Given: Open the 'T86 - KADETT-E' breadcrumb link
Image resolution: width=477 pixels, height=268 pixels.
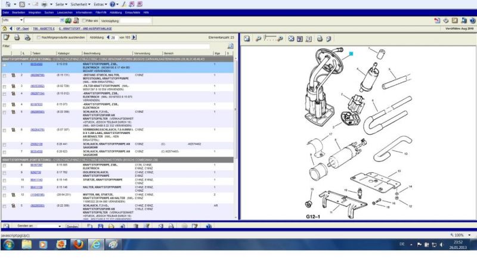Looking at the screenshot, I should pyautogui.click(x=45, y=28).
